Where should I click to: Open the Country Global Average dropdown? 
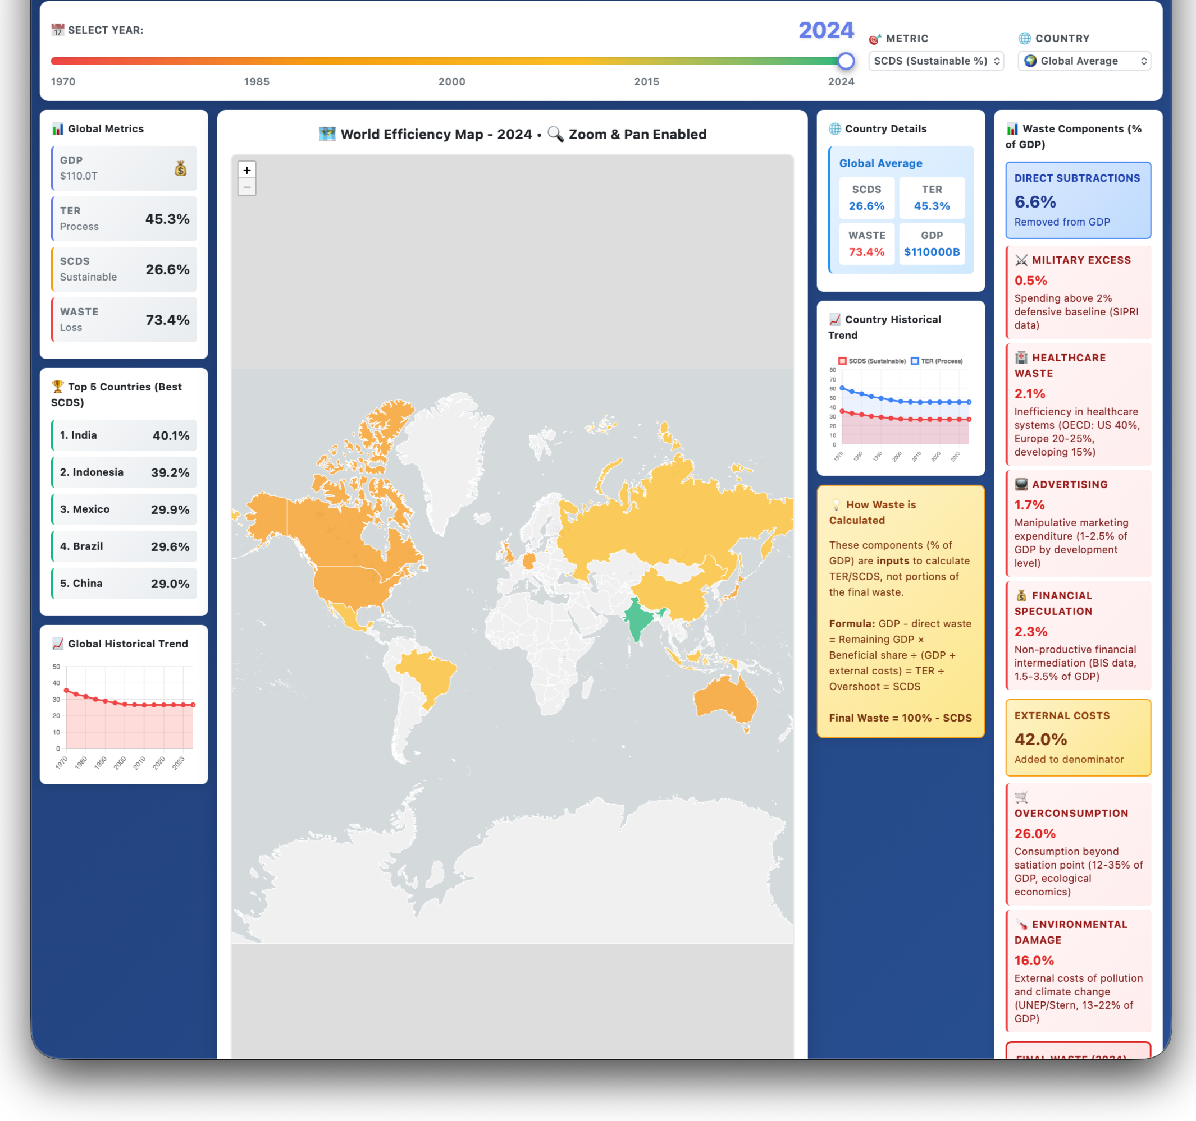1084,61
